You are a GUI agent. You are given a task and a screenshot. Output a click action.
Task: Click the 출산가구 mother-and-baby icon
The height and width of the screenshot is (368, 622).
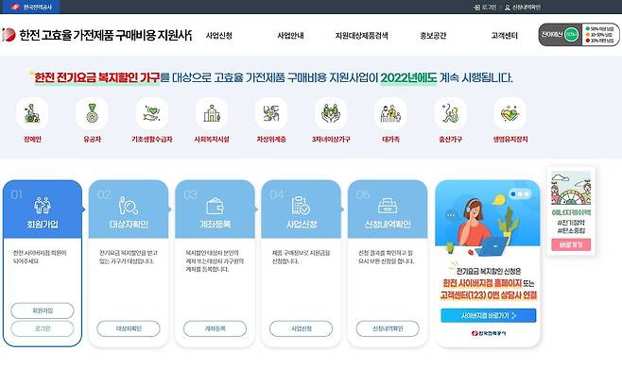pyautogui.click(x=450, y=113)
